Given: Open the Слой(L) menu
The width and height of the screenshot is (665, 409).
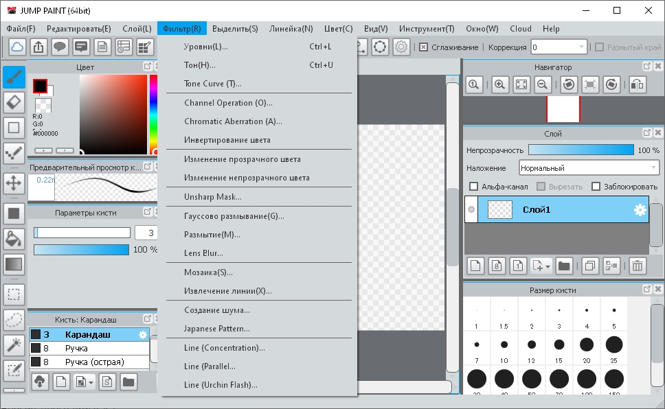Looking at the screenshot, I should (x=137, y=29).
